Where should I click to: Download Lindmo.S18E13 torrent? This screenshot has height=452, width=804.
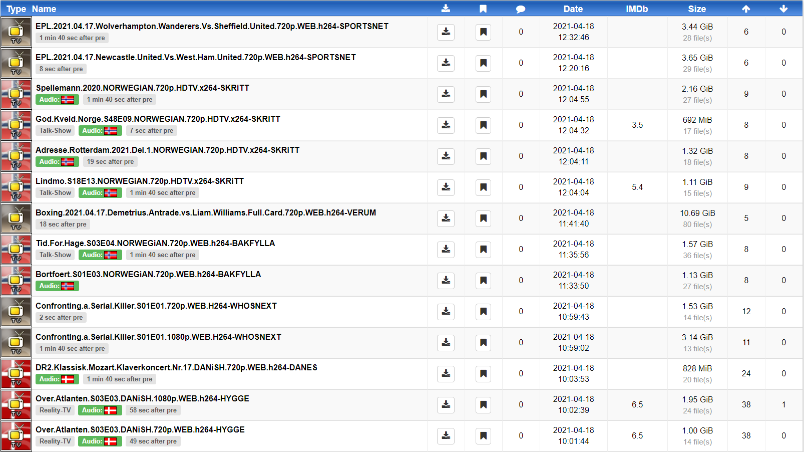pos(446,187)
